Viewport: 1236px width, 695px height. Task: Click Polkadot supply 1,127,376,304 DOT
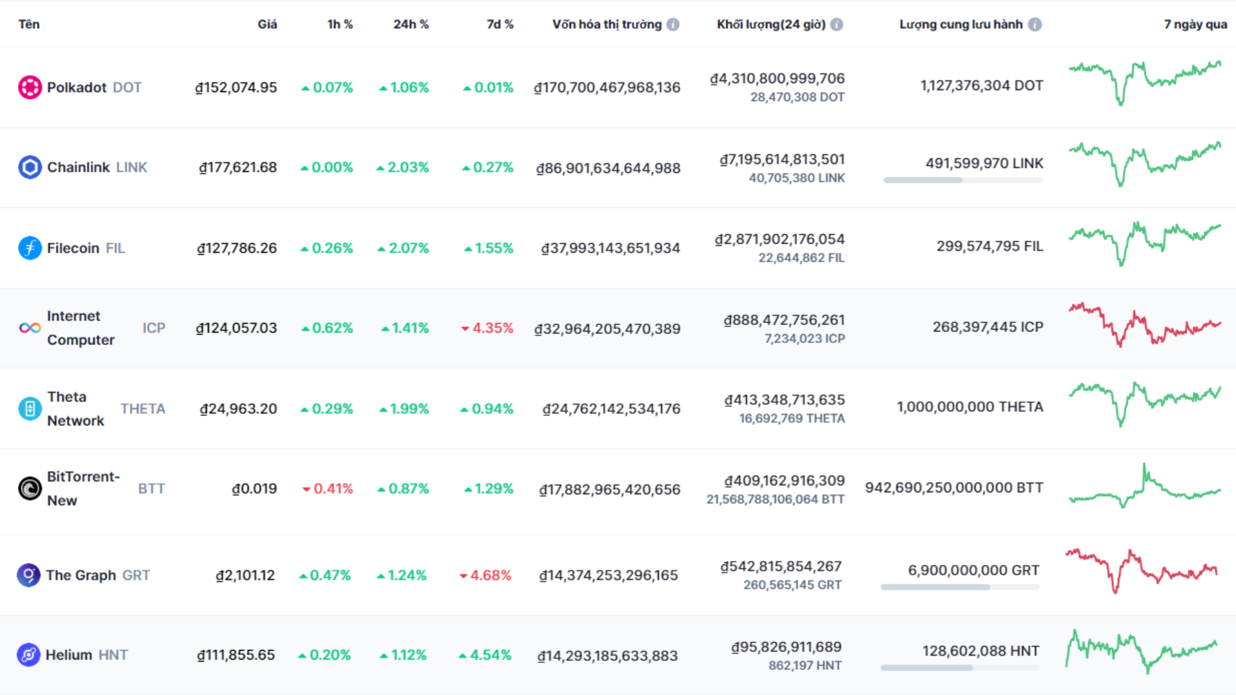(982, 86)
